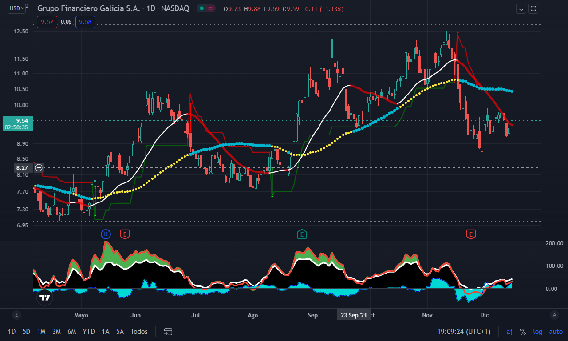Select the 6M date range
Screen dimensions: 568x341
pos(72,331)
